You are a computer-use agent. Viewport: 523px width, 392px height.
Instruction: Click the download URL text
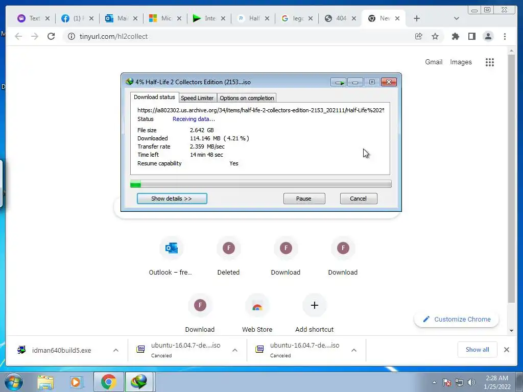click(260, 110)
